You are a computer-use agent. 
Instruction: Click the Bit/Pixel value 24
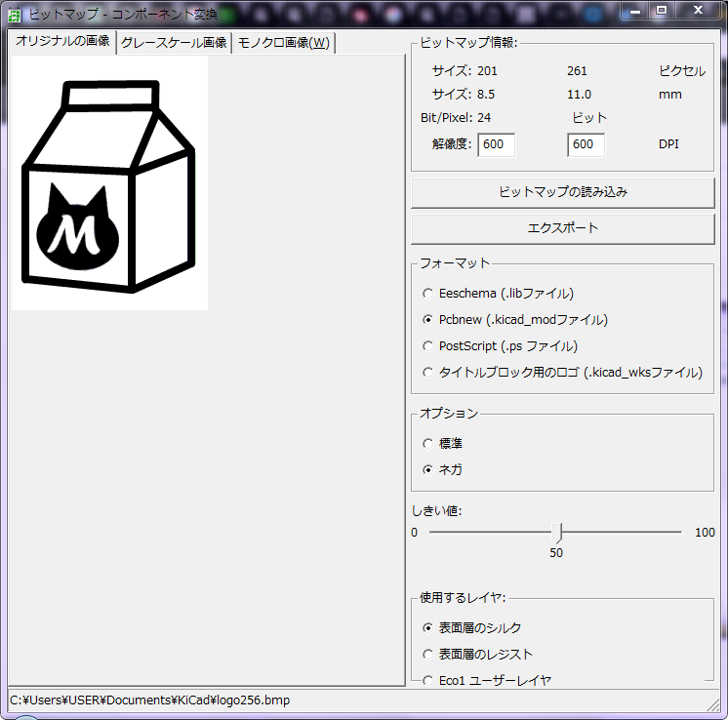click(484, 118)
